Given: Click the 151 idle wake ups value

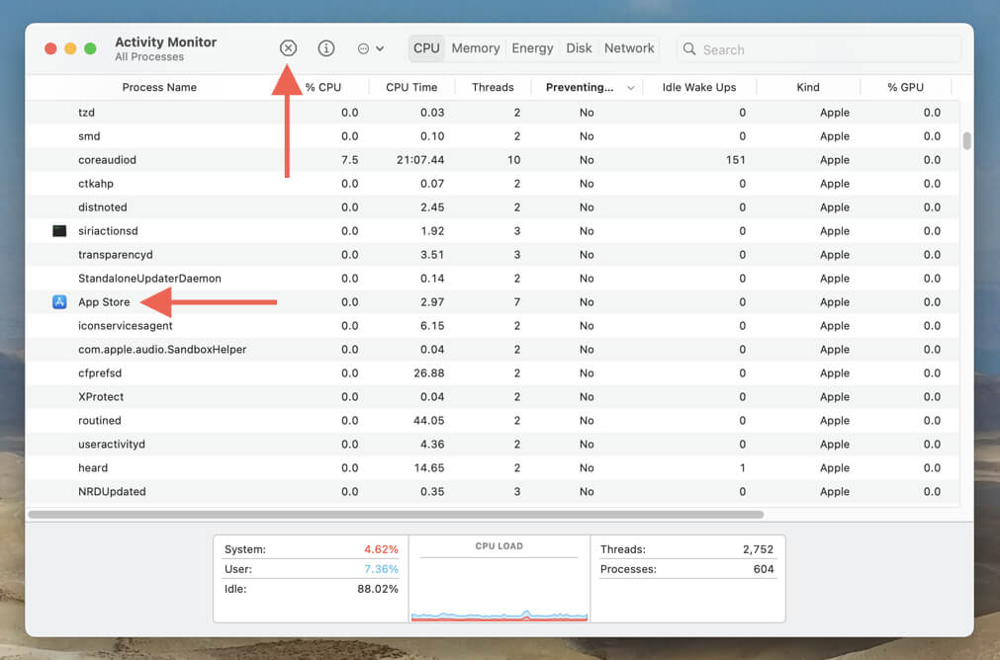Looking at the screenshot, I should 735,160.
